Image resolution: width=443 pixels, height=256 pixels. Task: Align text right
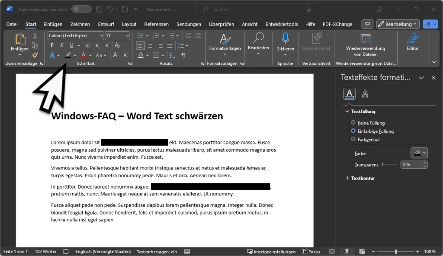tap(160, 45)
